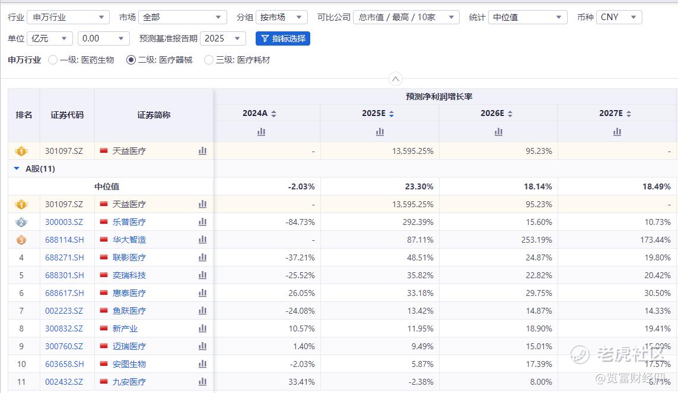Viewport: 678px width, 393px height.
Task: Click the 指标选择 button
Action: pyautogui.click(x=283, y=38)
